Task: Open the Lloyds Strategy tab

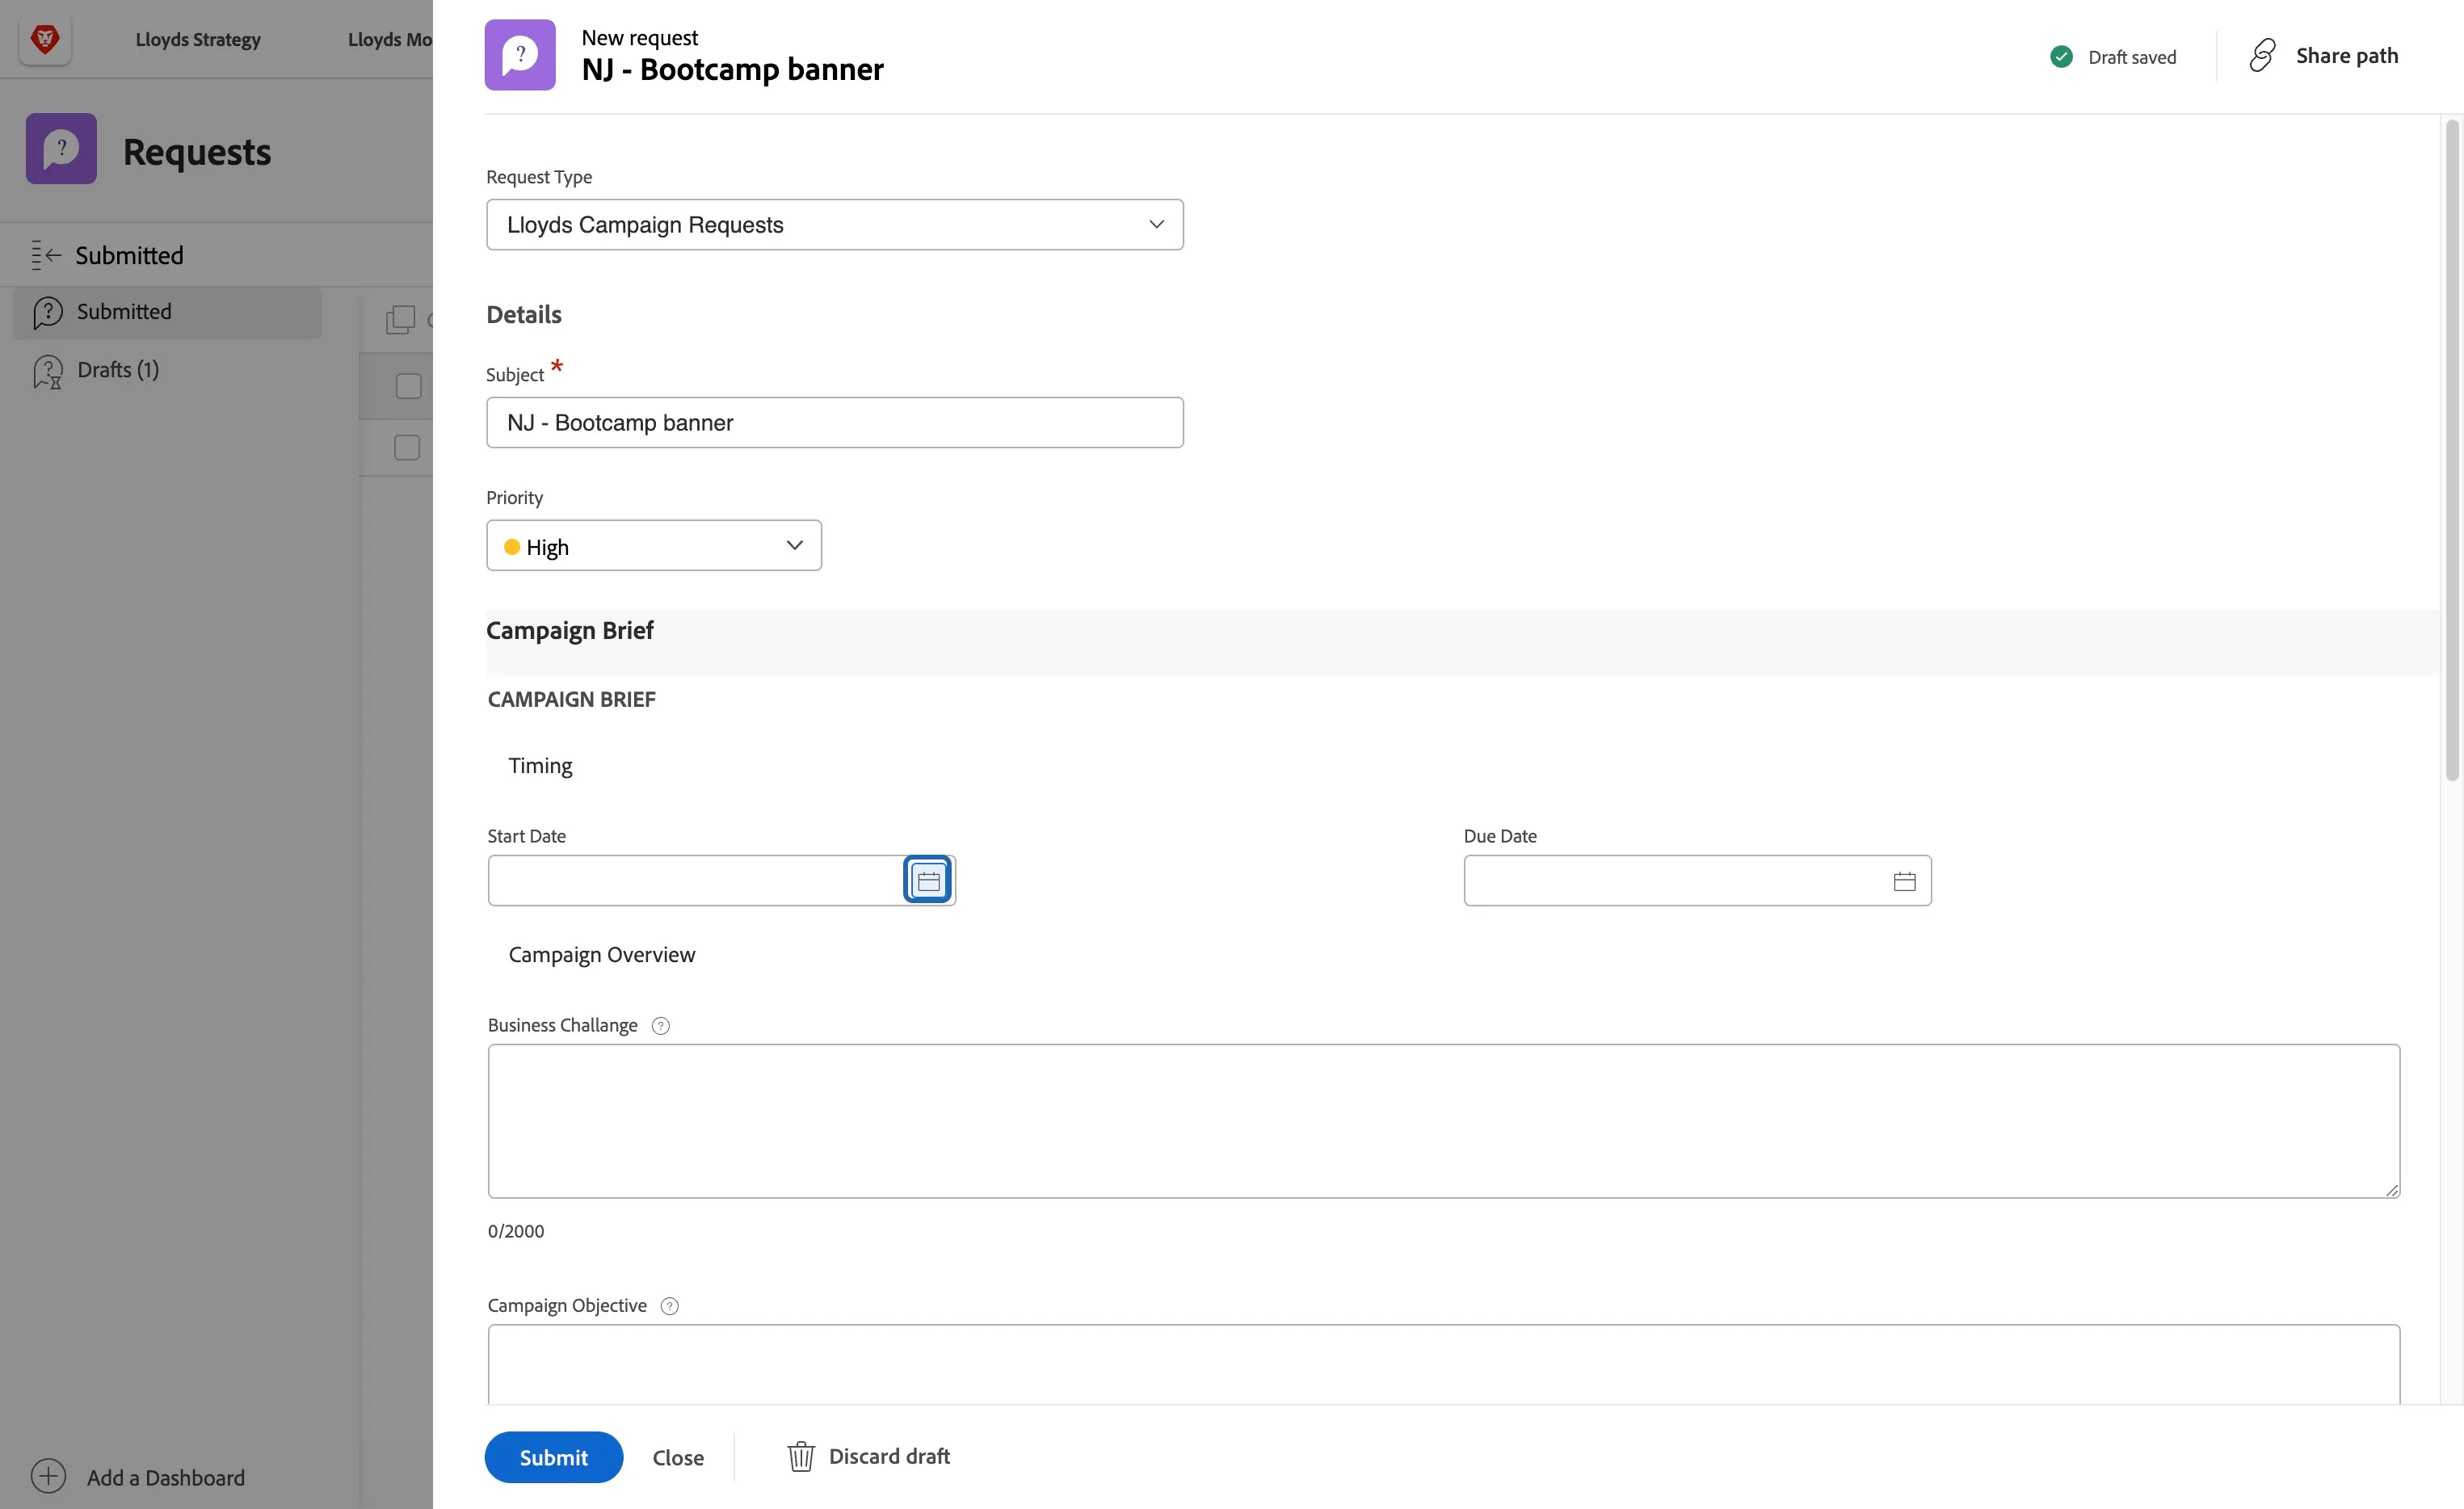Action: tap(198, 39)
